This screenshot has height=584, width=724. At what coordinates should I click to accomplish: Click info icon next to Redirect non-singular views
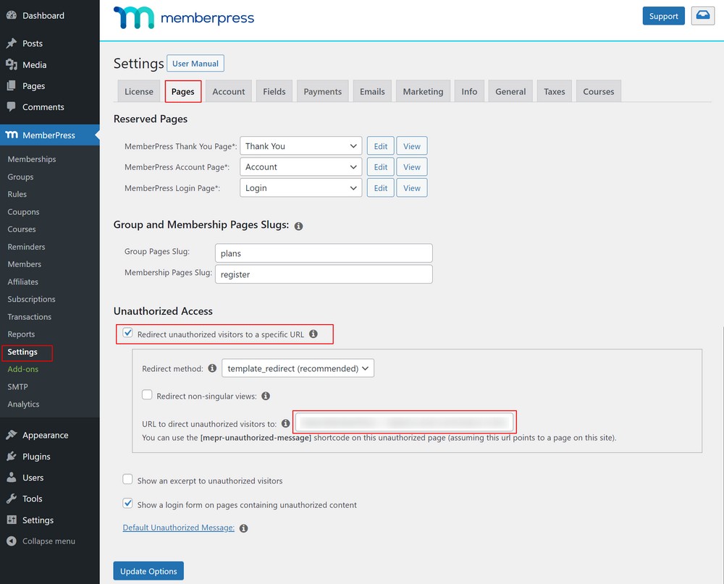[x=266, y=396]
